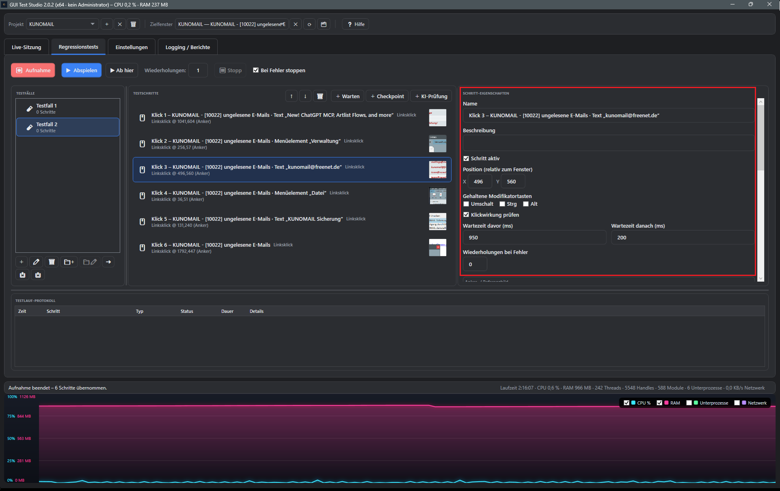Screen dimensions: 780x491
Task: Export test cases with upload icon
Action: (x=23, y=275)
